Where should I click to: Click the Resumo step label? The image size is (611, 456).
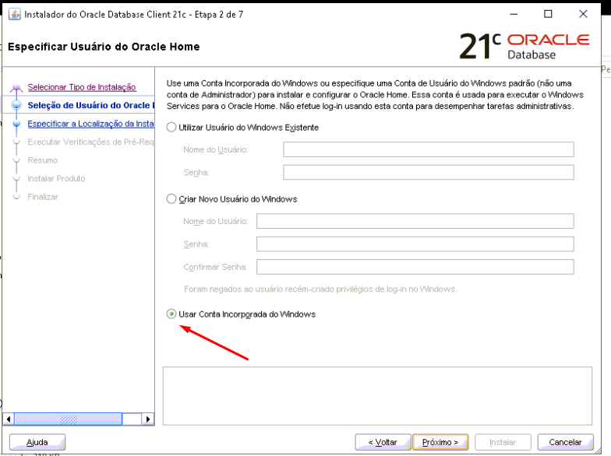click(x=42, y=160)
